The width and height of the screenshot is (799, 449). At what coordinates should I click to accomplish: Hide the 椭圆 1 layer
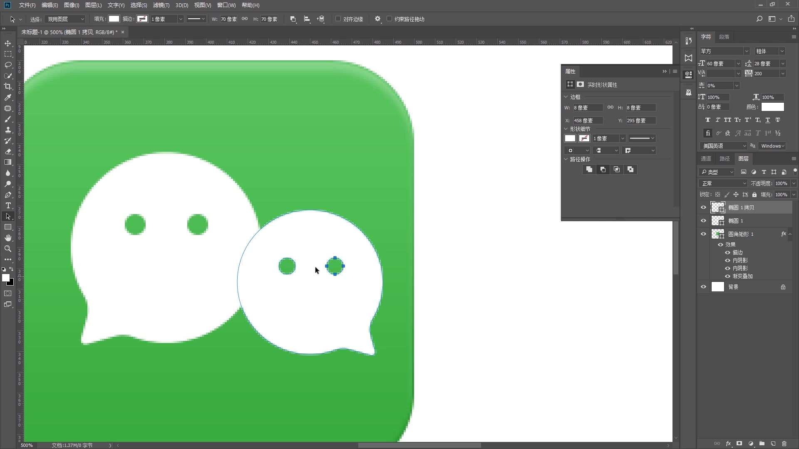pos(703,221)
